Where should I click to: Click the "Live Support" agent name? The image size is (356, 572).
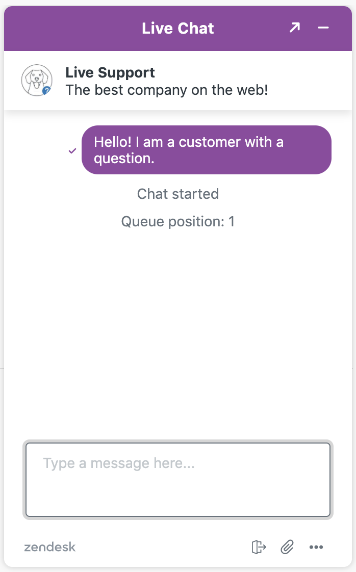110,72
